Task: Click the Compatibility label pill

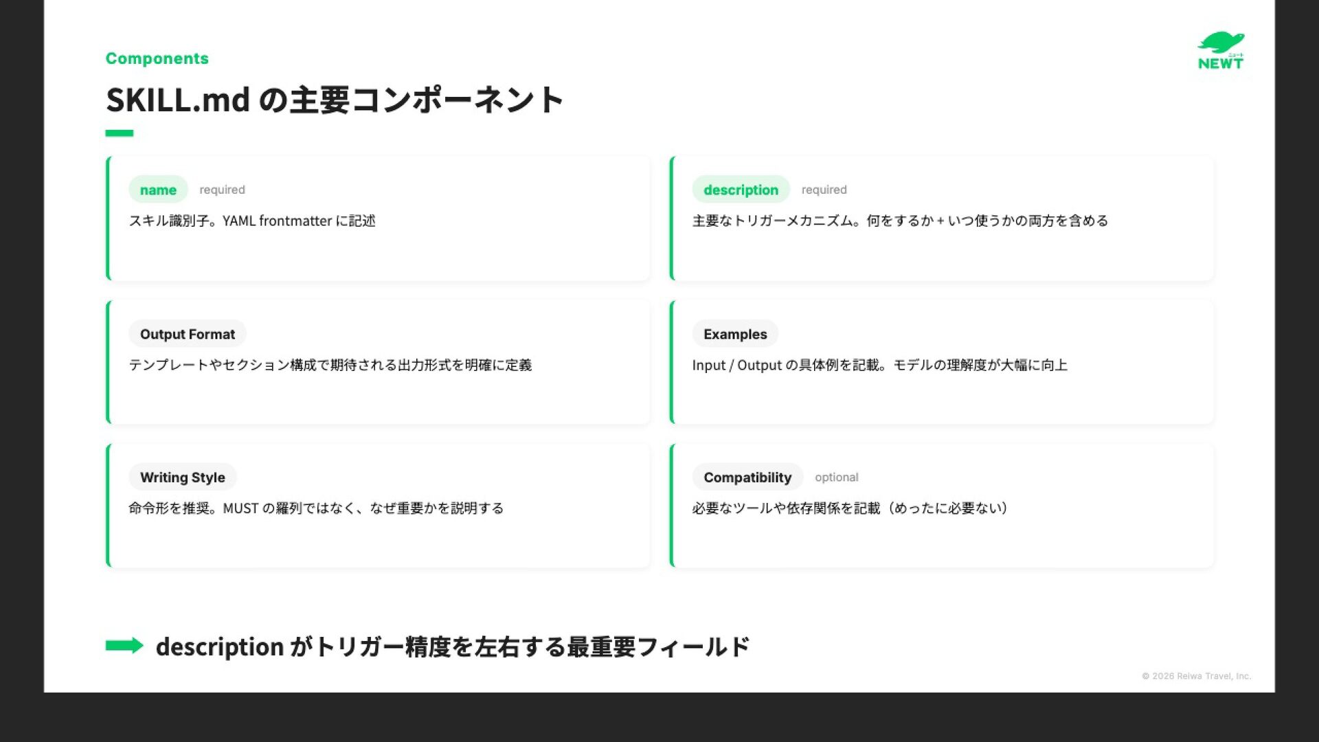Action: (747, 477)
